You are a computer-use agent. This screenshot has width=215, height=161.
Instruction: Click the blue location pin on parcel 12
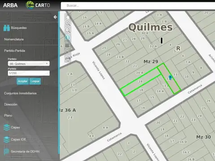(170, 77)
